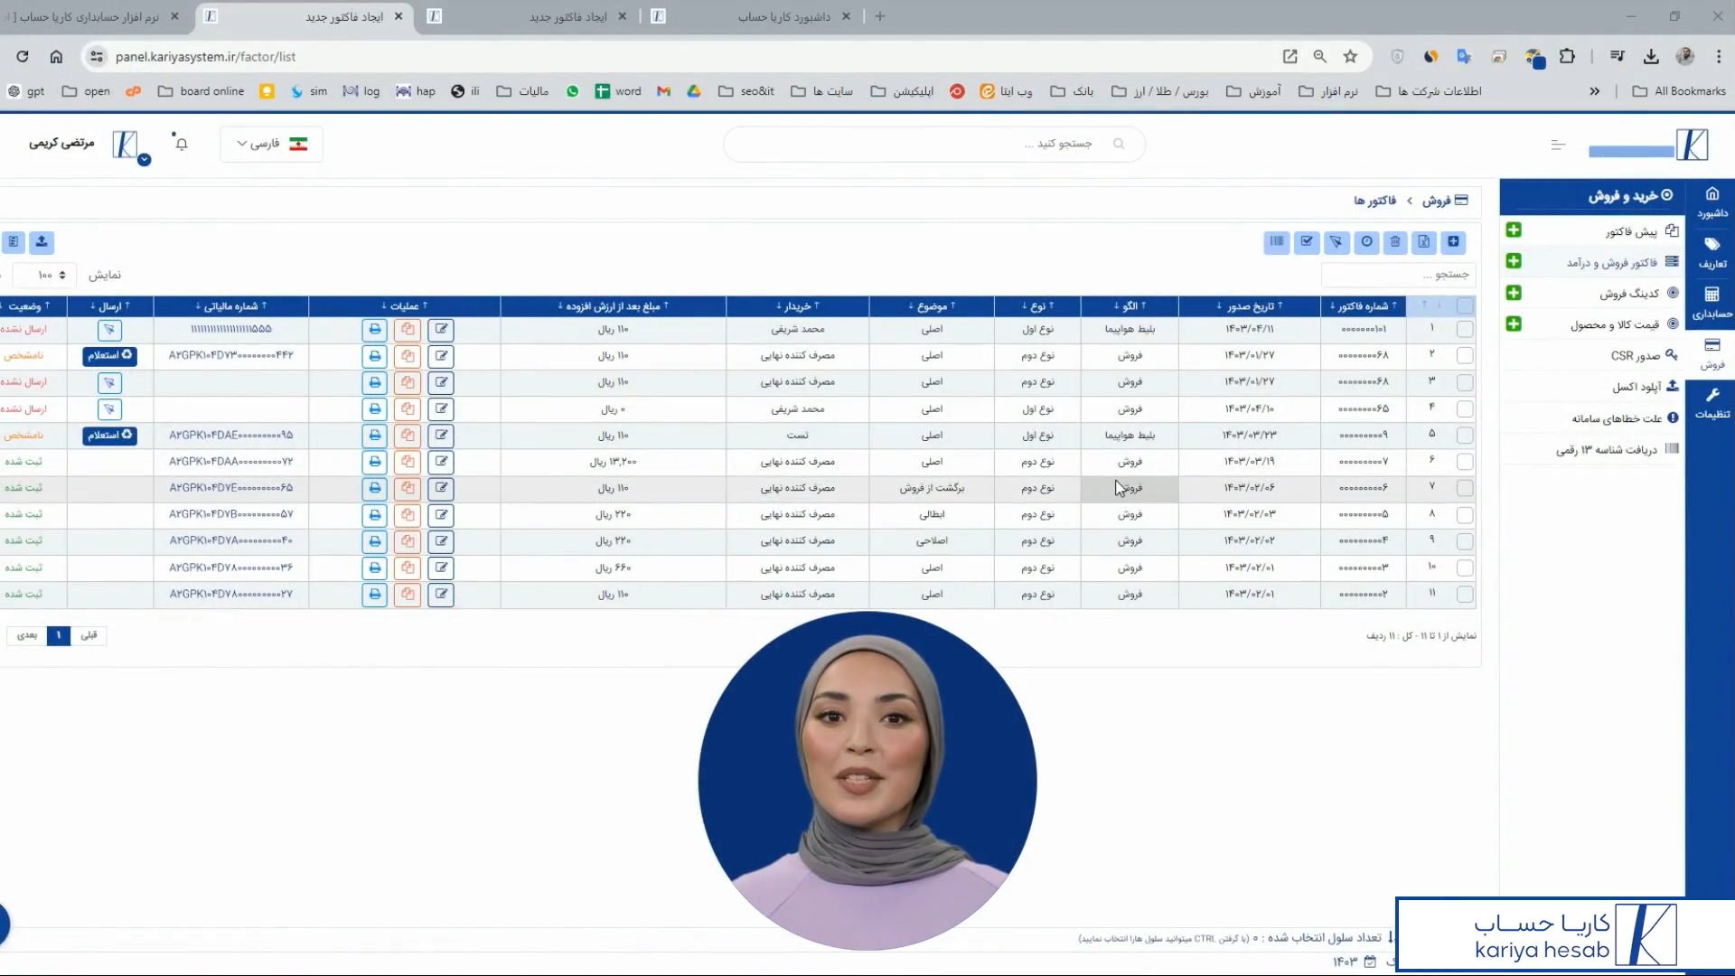1735x976 pixels.
Task: Open the rows-per-page 100 selector
Action: pyautogui.click(x=51, y=275)
